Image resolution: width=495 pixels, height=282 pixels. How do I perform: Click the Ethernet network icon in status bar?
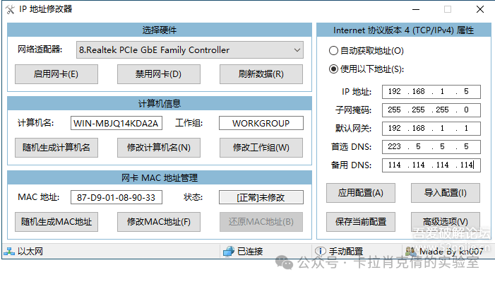pos(9,252)
